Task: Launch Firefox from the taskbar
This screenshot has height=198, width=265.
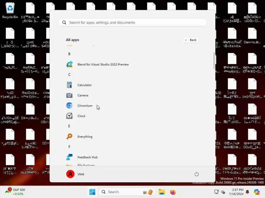Action: coord(173,192)
